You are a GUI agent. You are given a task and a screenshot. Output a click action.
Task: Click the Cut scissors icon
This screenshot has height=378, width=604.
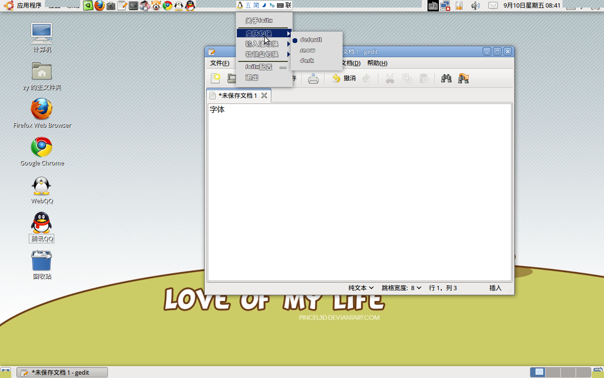tap(390, 78)
